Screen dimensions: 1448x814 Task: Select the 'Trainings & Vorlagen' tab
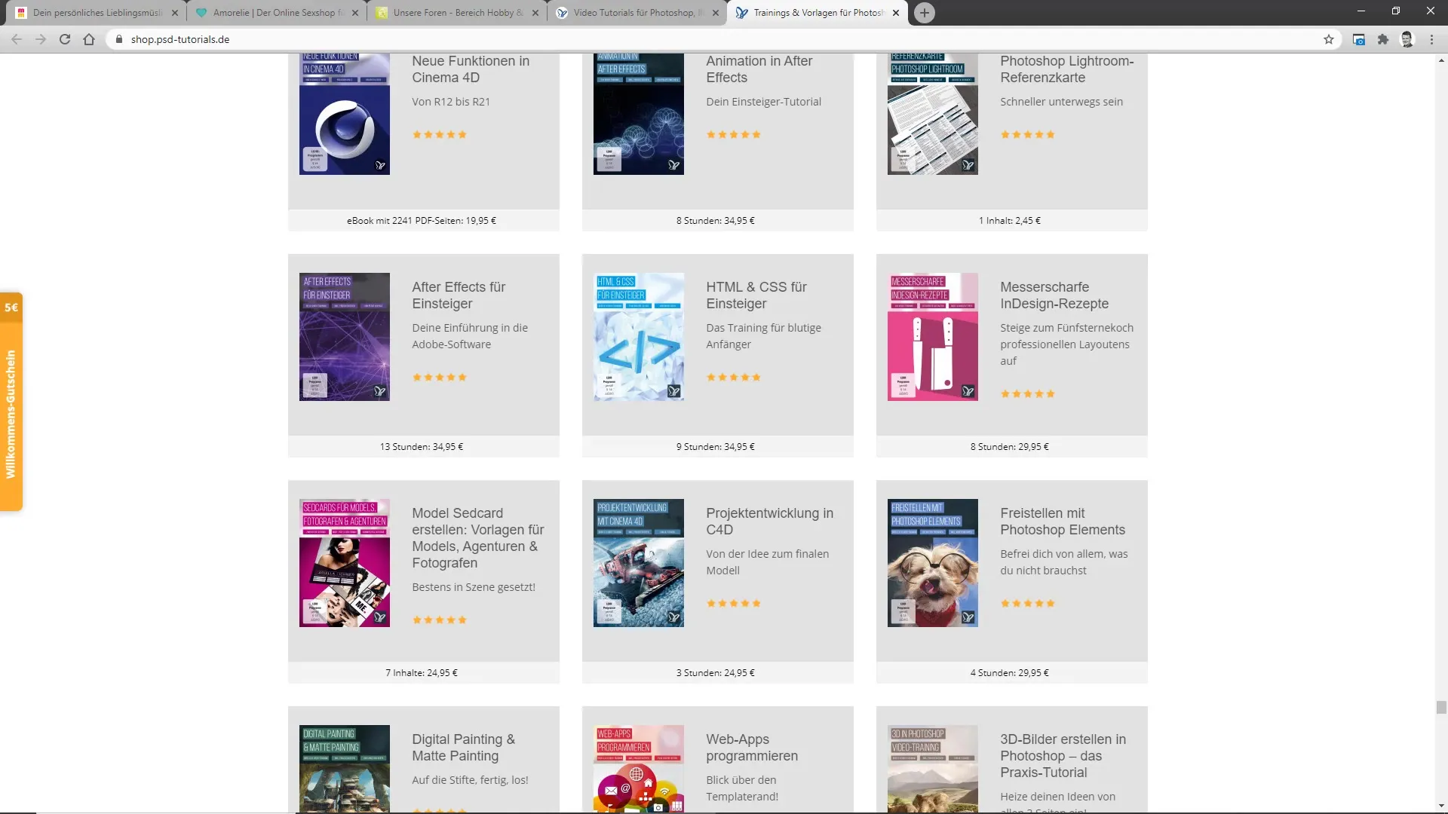click(818, 13)
